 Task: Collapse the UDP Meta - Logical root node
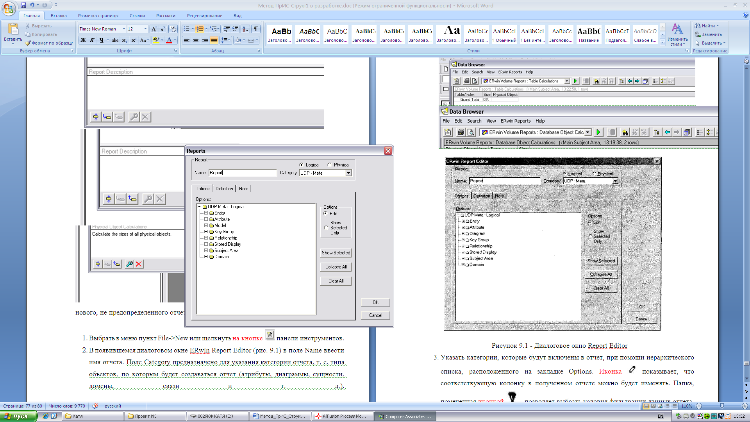coord(199,207)
